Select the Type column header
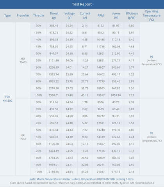The height and width of the screenshot is (187, 164). [x=7, y=16]
